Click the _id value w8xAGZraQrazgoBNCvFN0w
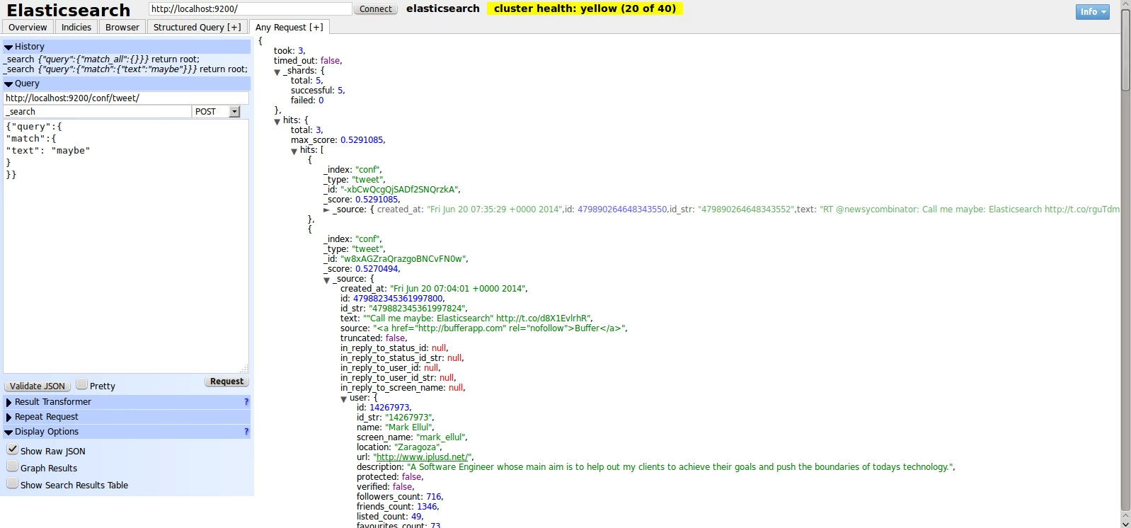 click(x=403, y=259)
